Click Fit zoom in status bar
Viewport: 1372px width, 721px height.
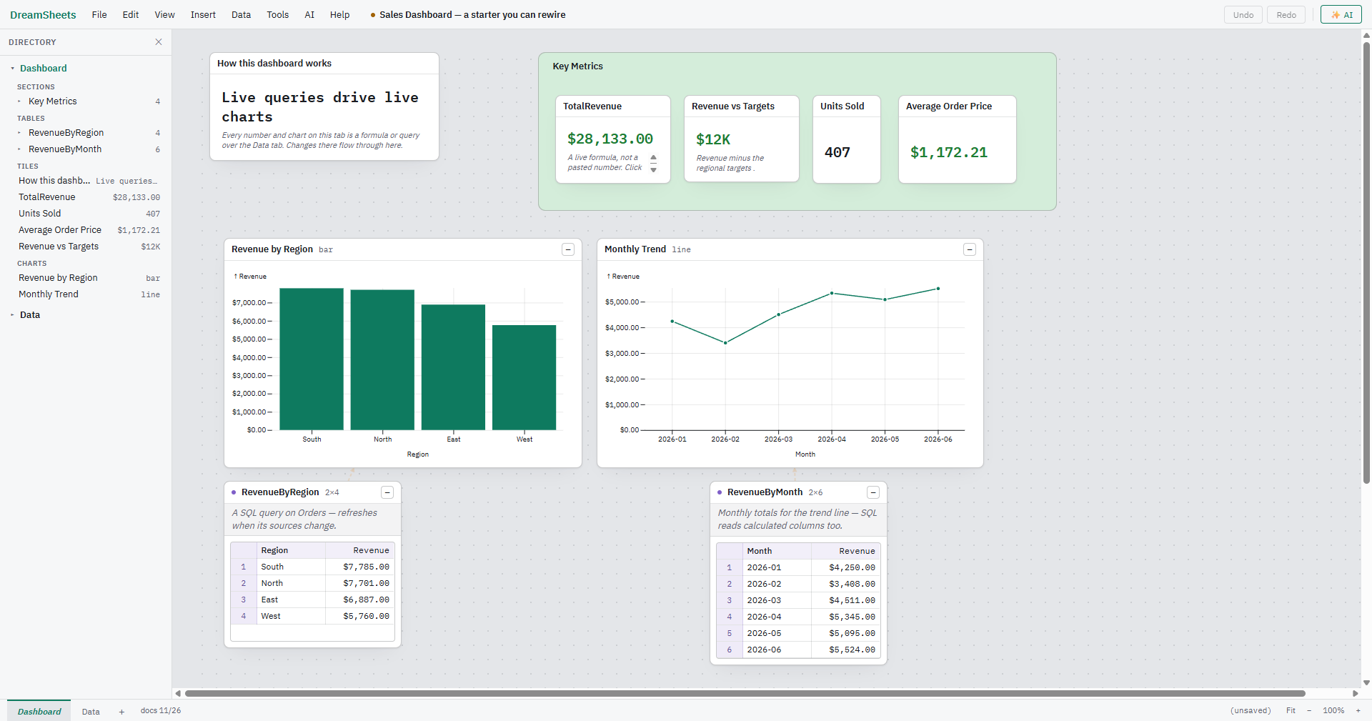(x=1291, y=711)
